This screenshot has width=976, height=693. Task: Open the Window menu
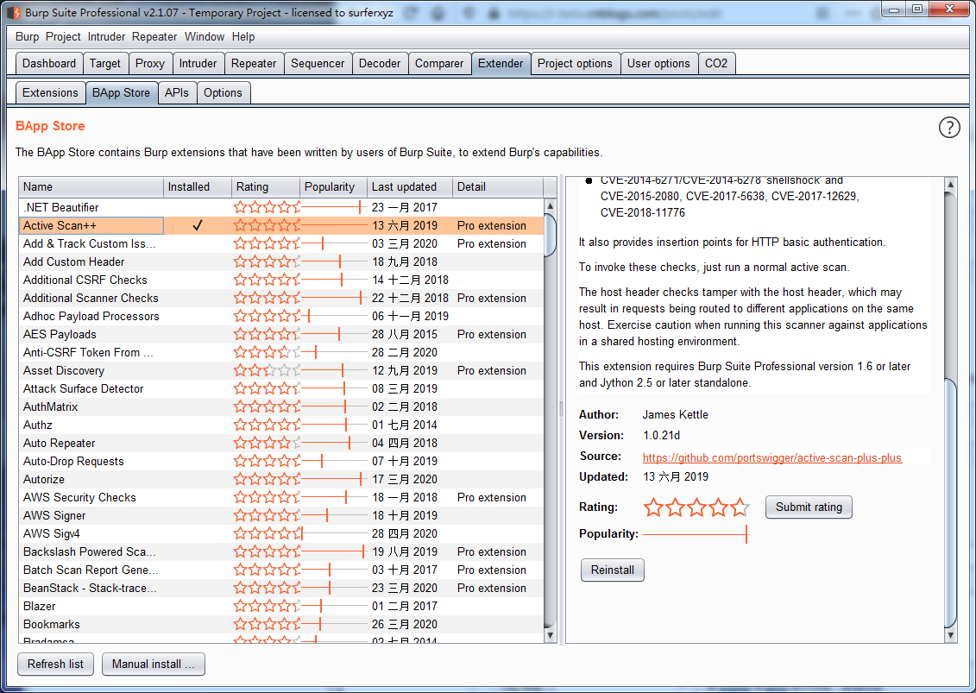pos(205,37)
